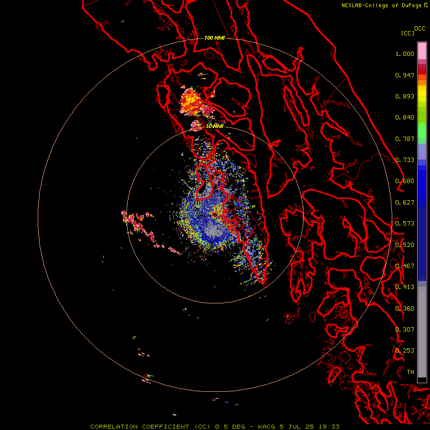Select the 0.627 scale value
Screen dimensions: 430x430
pyautogui.click(x=405, y=203)
